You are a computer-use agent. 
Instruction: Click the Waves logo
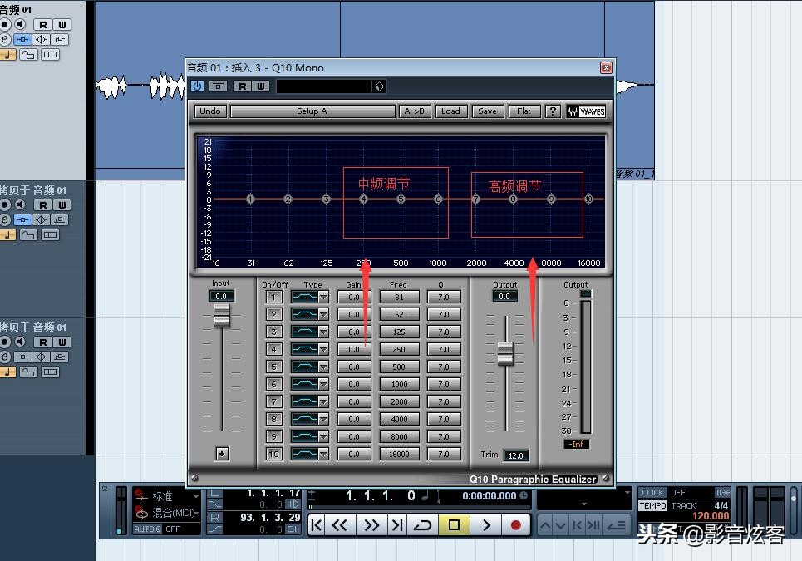(586, 111)
